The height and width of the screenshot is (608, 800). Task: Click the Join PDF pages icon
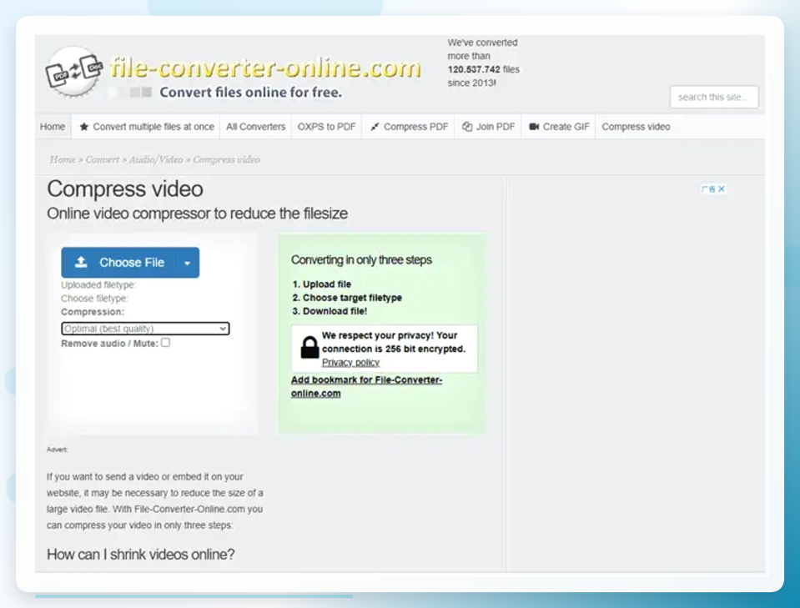tap(467, 127)
